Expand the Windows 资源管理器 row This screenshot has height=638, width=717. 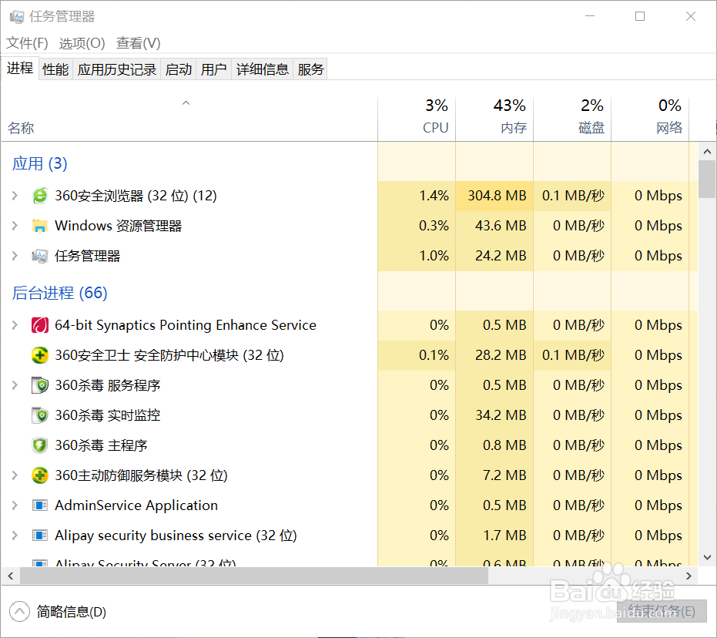(15, 226)
